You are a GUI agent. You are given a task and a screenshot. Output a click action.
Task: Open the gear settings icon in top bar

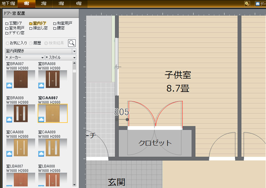coord(247,4)
